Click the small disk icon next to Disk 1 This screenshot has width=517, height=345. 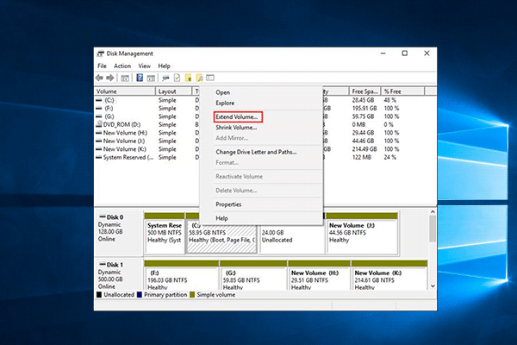point(103,265)
